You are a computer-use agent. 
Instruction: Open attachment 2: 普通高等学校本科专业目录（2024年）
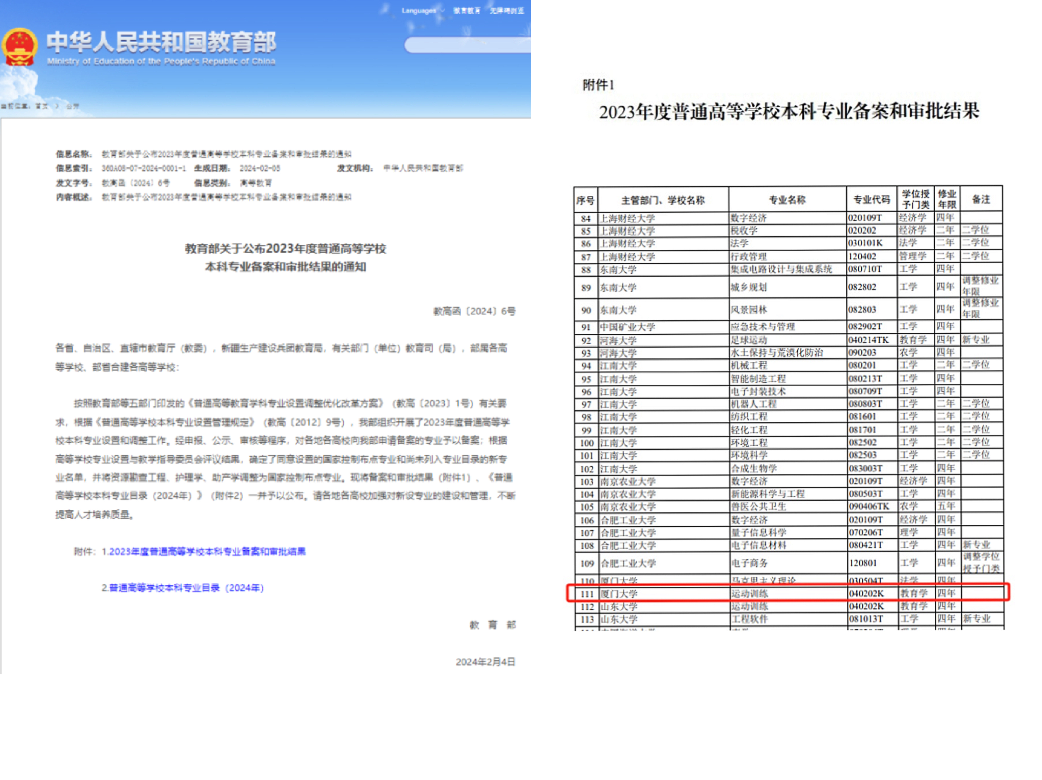click(x=183, y=588)
